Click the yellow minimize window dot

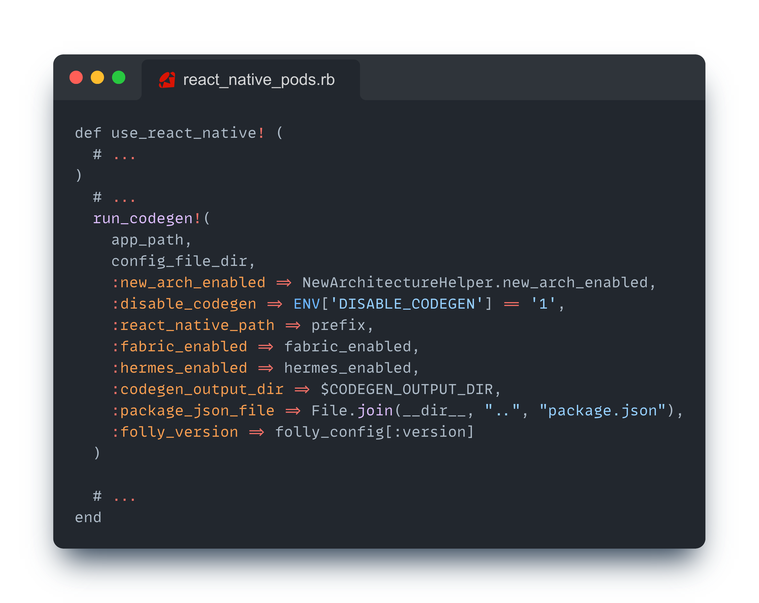pos(97,78)
